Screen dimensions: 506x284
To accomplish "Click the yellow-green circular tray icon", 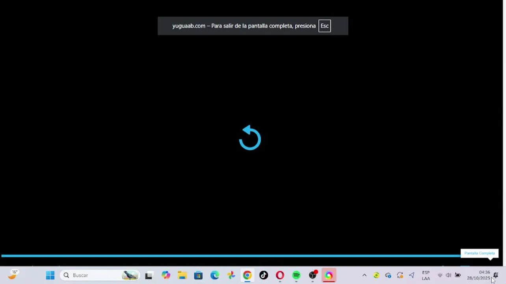I will pos(376,275).
